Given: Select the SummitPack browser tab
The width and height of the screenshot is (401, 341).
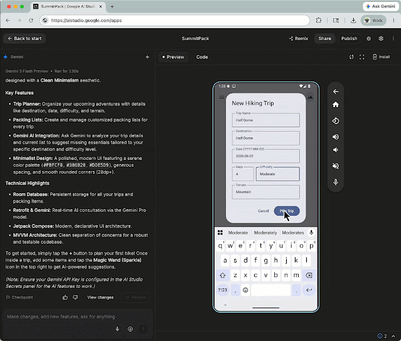Looking at the screenshot, I should point(68,6).
